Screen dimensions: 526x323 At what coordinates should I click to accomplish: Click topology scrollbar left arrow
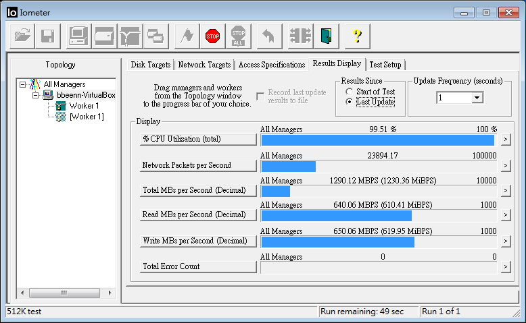[x=22, y=293]
